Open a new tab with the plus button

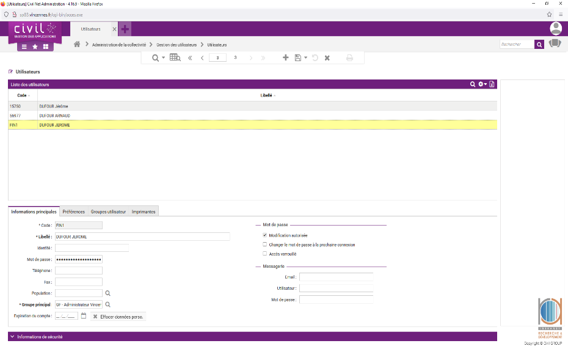125,29
